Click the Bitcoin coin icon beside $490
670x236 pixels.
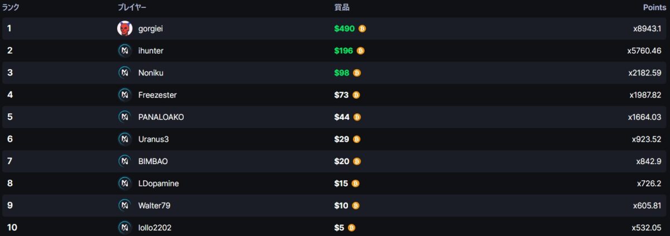(x=362, y=28)
